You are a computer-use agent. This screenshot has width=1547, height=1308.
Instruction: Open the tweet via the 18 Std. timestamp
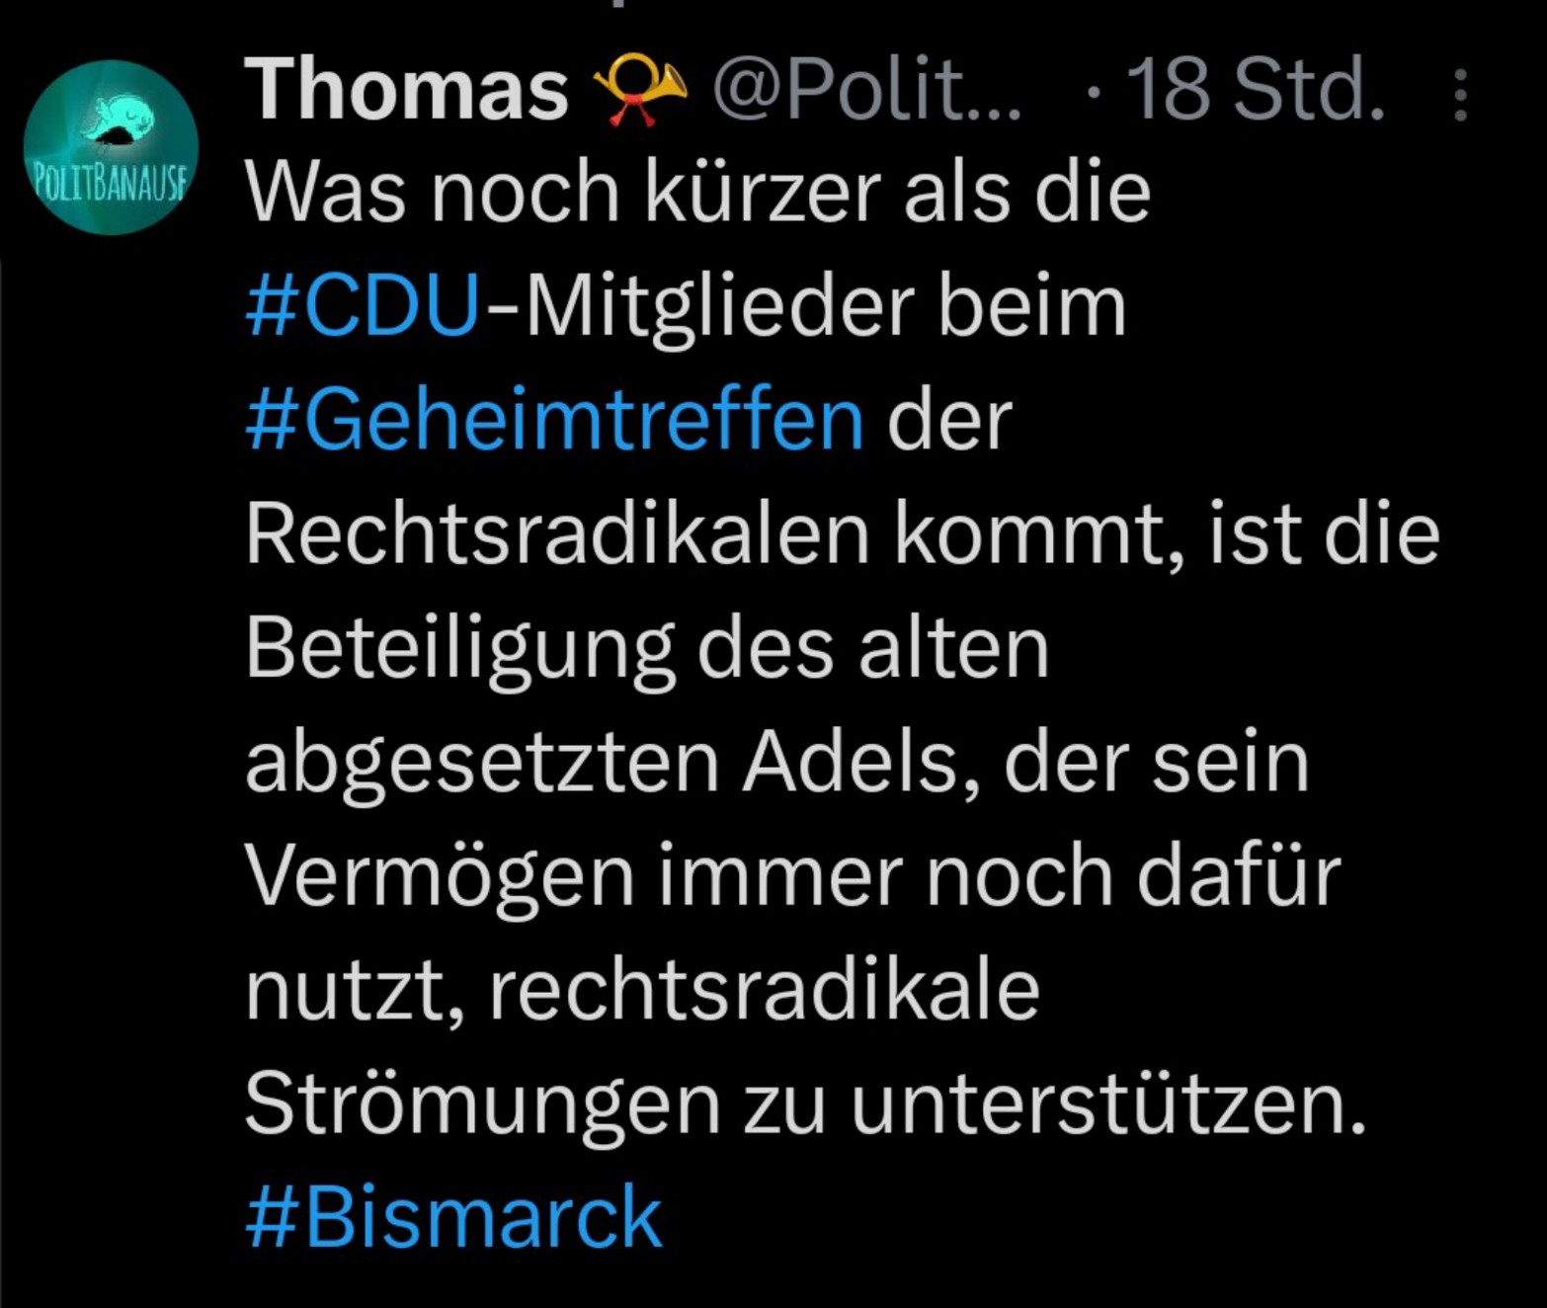(1257, 91)
